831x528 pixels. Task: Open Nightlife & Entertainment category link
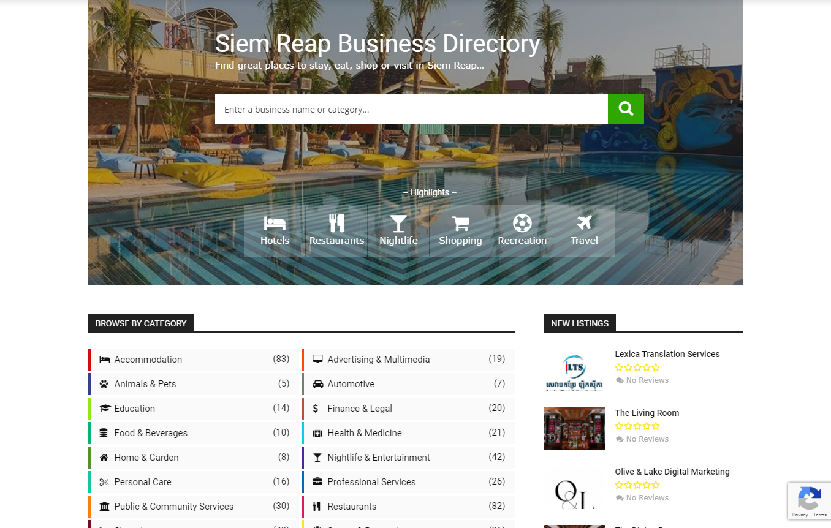point(378,458)
